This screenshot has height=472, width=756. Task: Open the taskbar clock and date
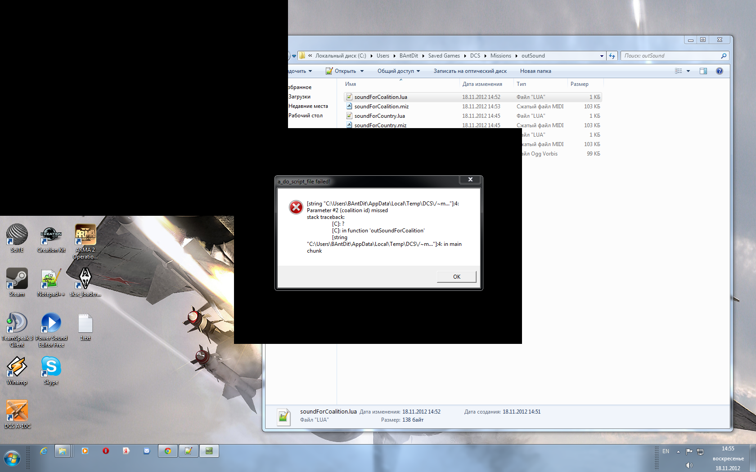(x=728, y=459)
